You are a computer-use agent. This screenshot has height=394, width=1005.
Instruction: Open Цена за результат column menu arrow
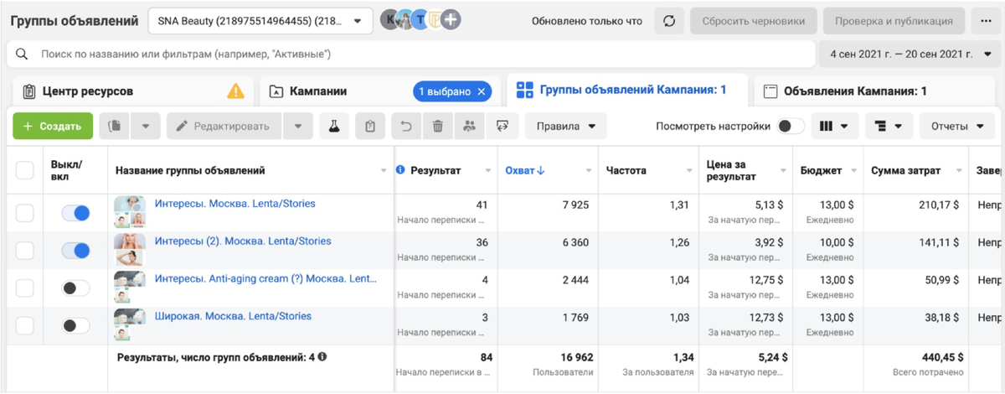click(785, 171)
